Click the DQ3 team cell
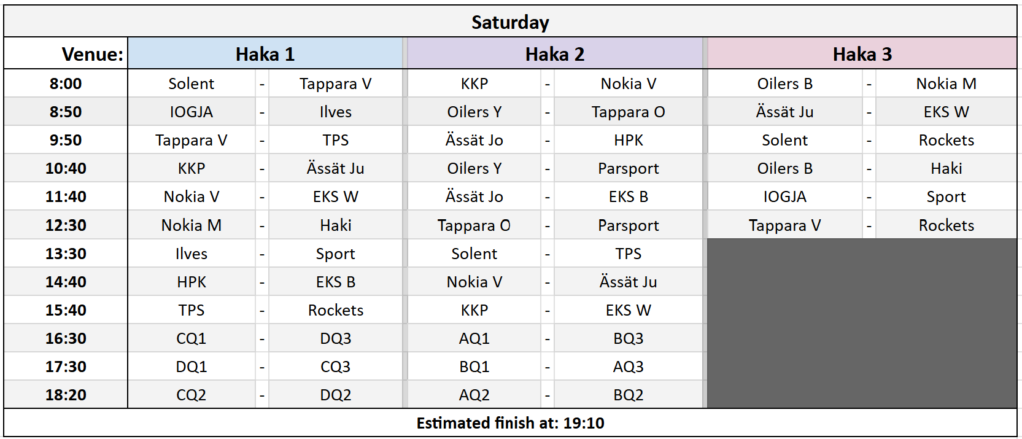This screenshot has height=439, width=1022. 335,338
